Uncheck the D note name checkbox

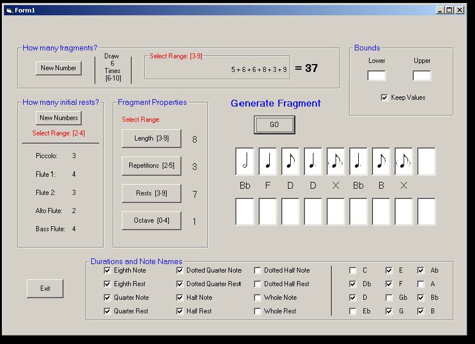353,298
